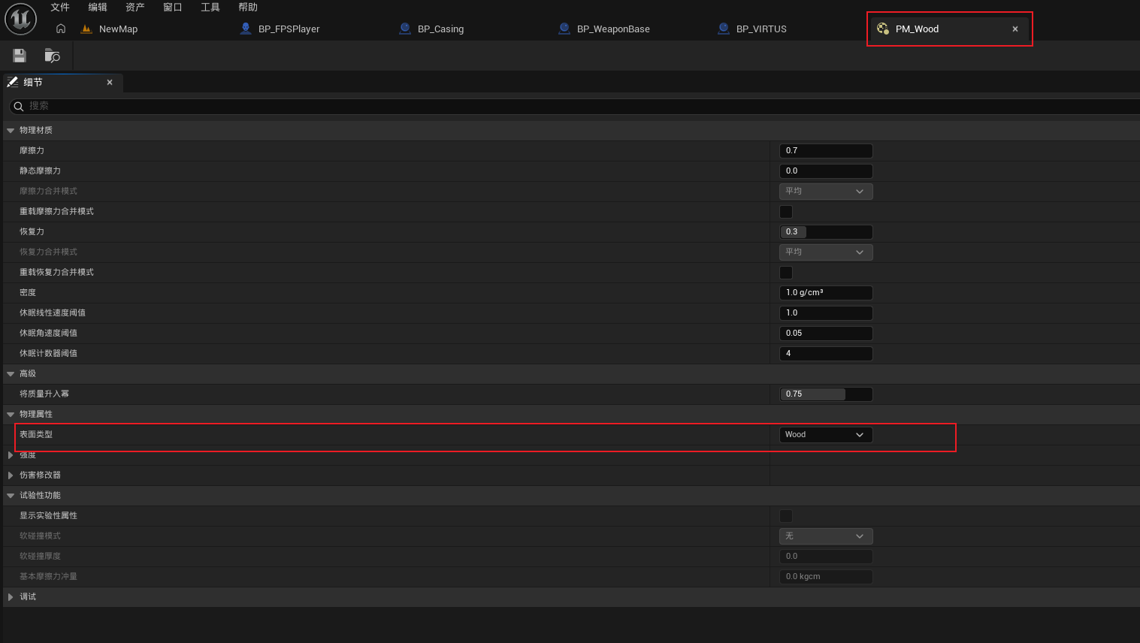
Task: Click the 显示实验性属性 label
Action: (x=48, y=516)
